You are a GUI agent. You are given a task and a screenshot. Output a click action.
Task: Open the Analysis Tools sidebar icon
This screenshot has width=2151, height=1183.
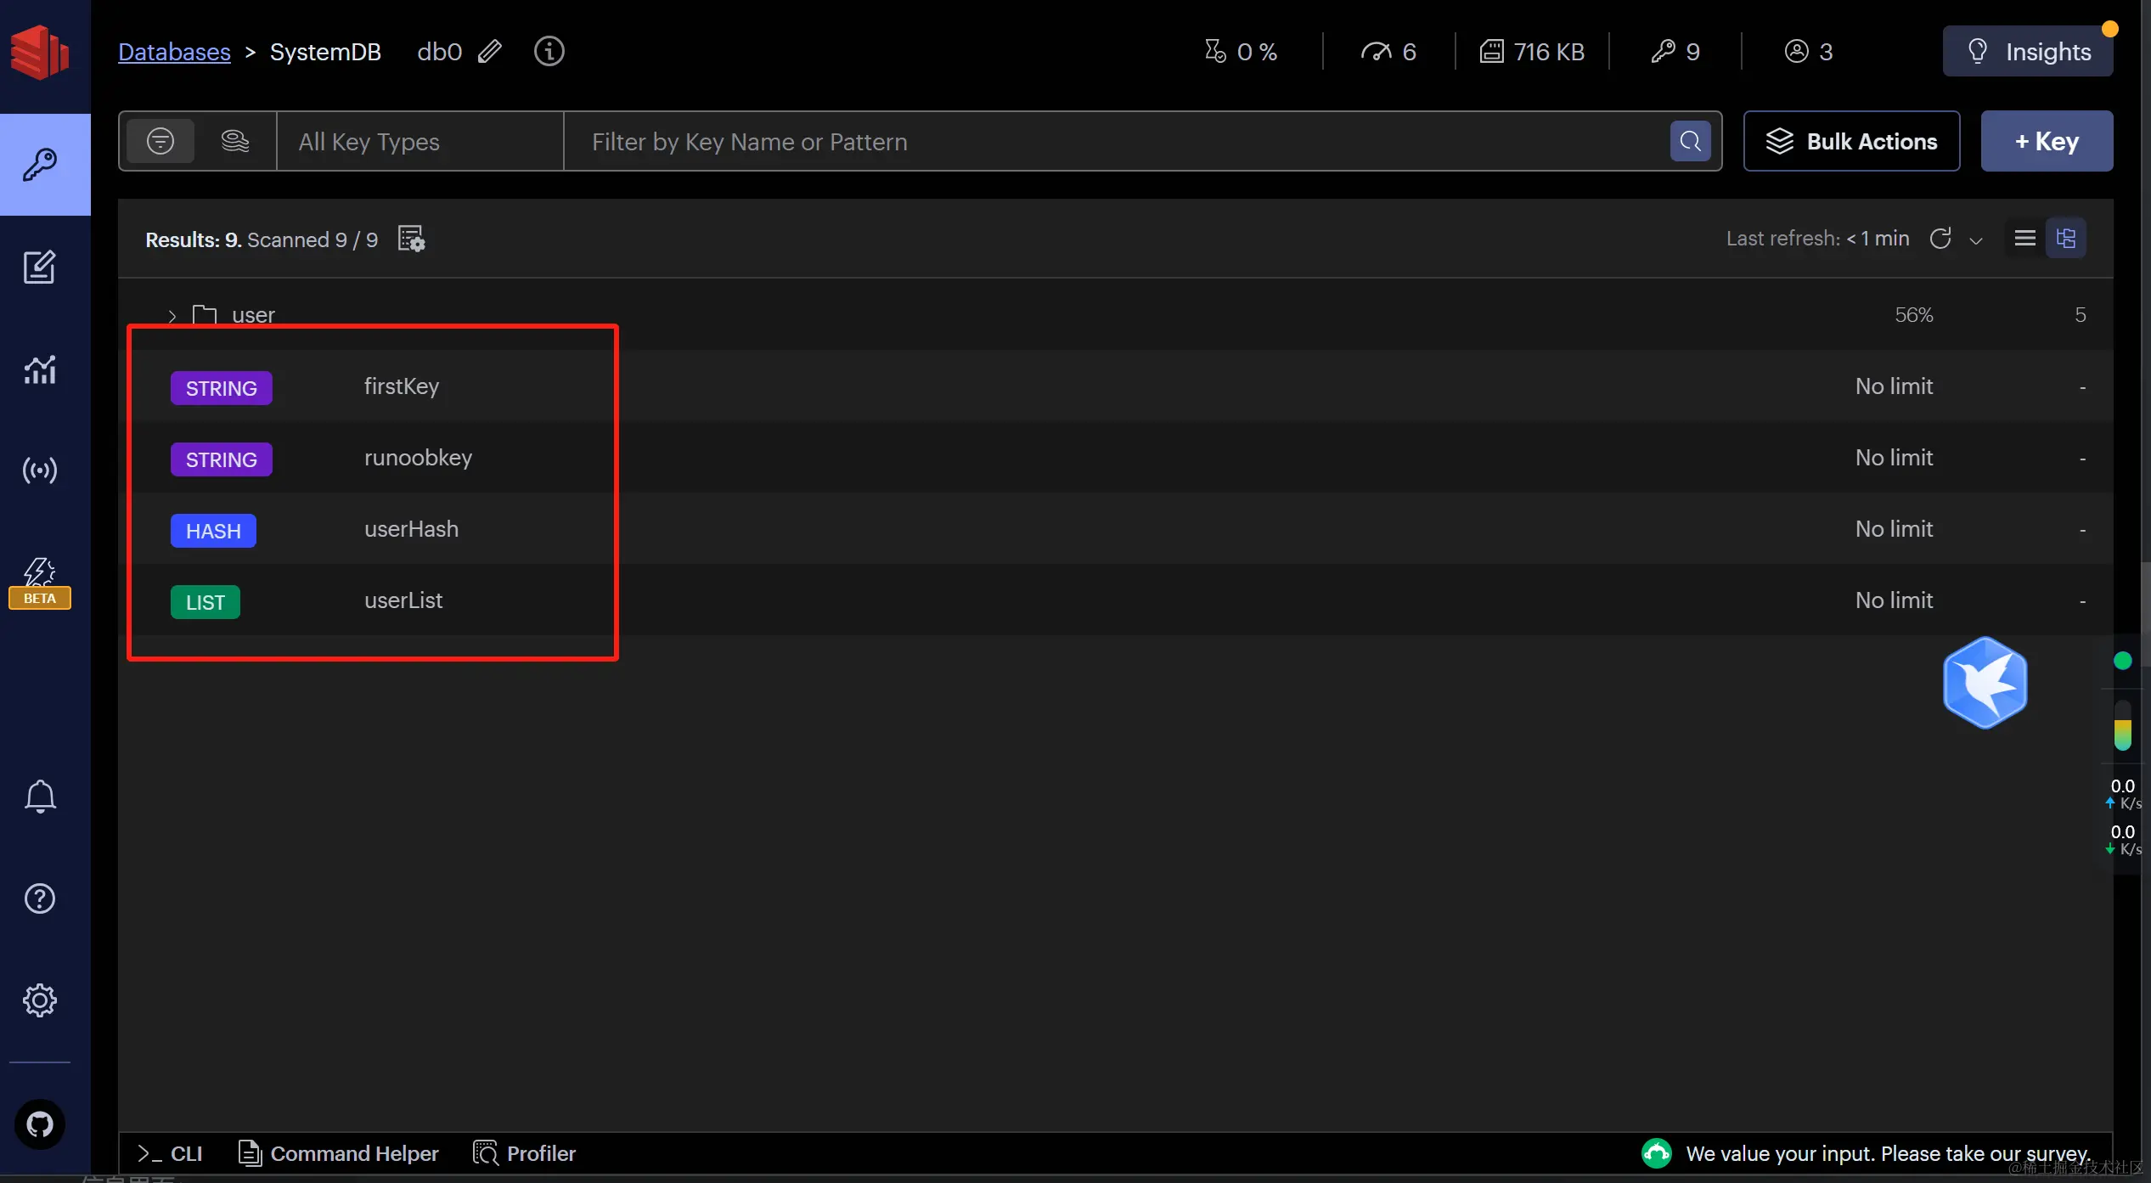(x=39, y=369)
